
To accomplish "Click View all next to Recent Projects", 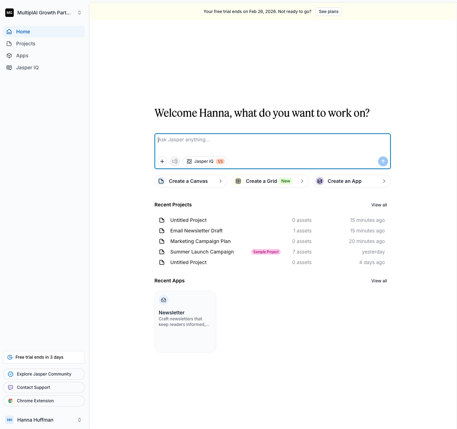I will pyautogui.click(x=379, y=205).
